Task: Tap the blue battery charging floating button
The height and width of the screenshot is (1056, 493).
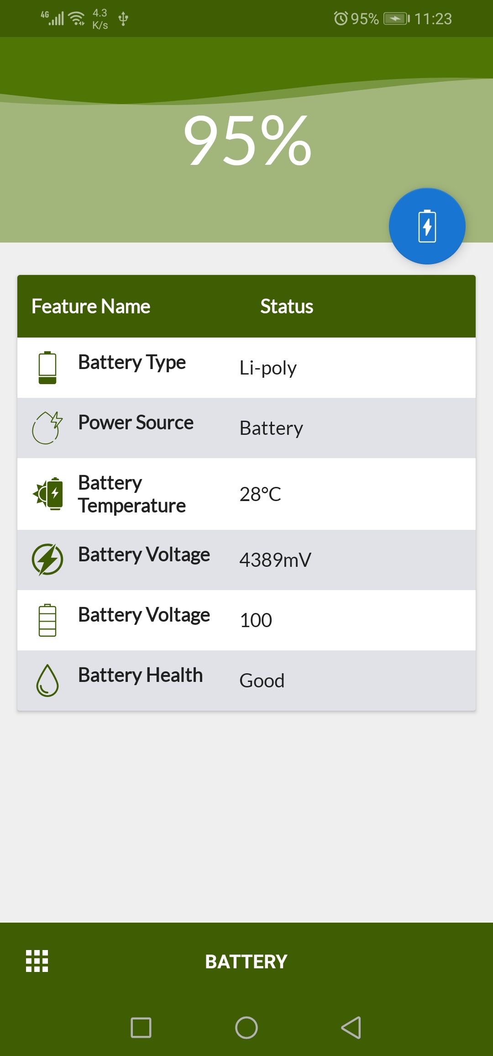Action: pos(427,226)
